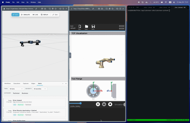Click the robot 3D model in TCP Visualization

pyautogui.click(x=105, y=63)
